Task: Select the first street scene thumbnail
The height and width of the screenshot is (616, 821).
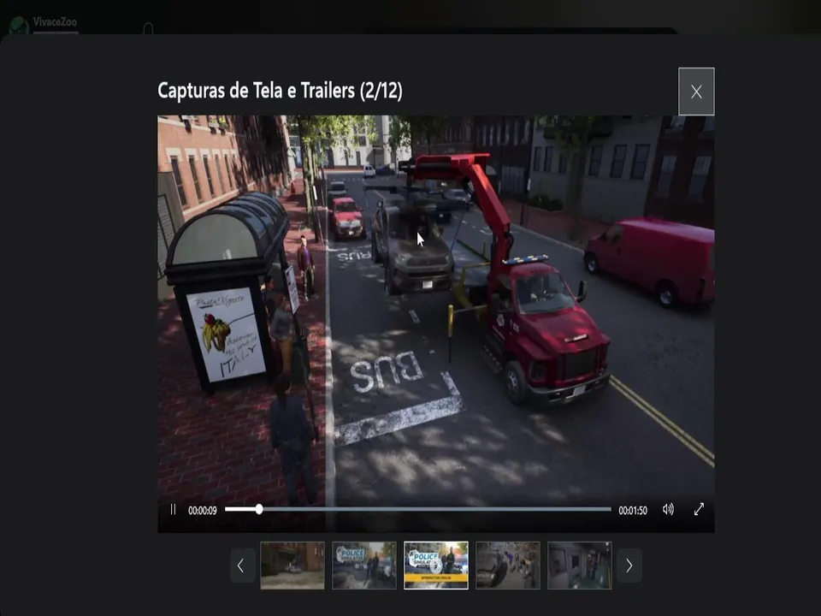Action: coord(292,566)
